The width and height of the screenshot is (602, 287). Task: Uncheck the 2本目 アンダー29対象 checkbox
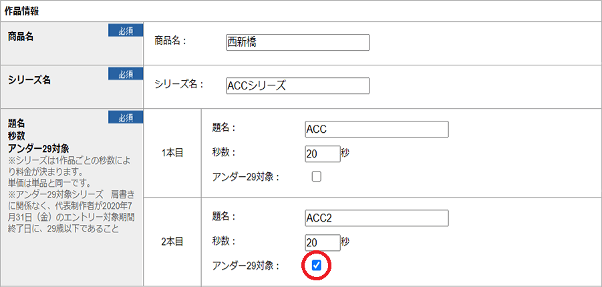[317, 266]
